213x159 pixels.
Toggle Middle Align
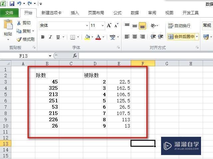[135, 26]
